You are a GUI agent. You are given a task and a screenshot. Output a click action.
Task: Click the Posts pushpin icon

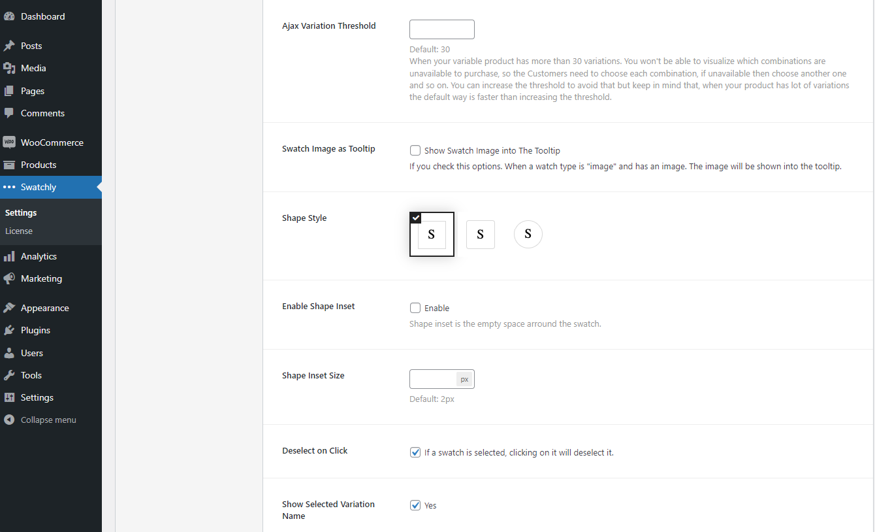pos(9,46)
